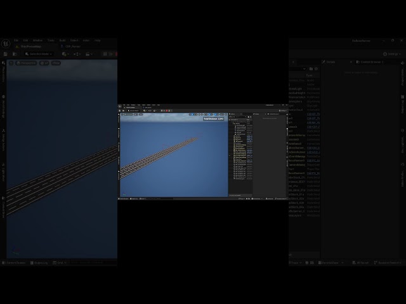
Task: Open the File menu
Action: click(x=16, y=41)
